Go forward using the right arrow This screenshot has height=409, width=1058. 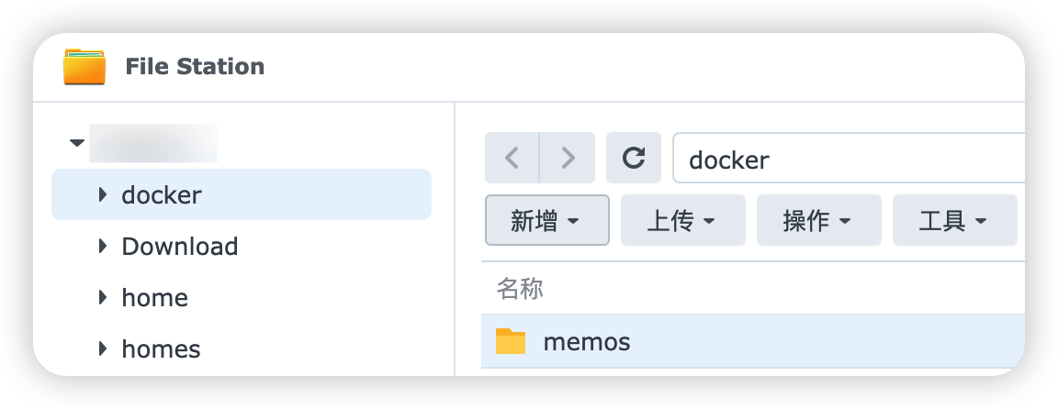(568, 158)
